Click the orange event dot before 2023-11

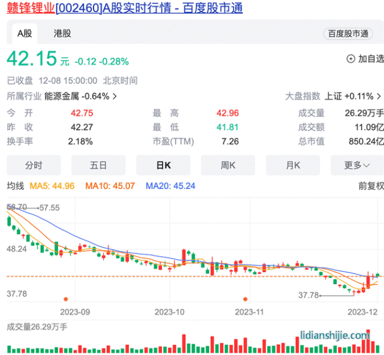click(245, 299)
